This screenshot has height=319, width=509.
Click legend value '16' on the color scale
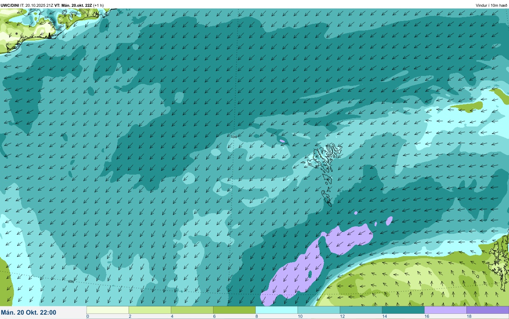(x=426, y=316)
